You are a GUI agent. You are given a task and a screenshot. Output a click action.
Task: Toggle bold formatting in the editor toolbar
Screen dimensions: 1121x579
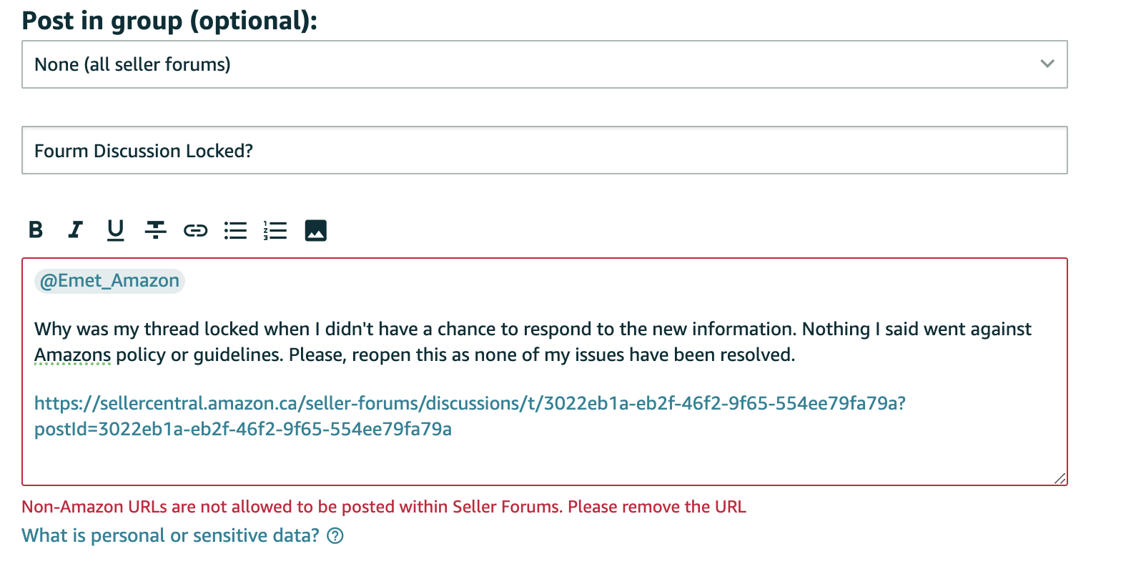36,230
